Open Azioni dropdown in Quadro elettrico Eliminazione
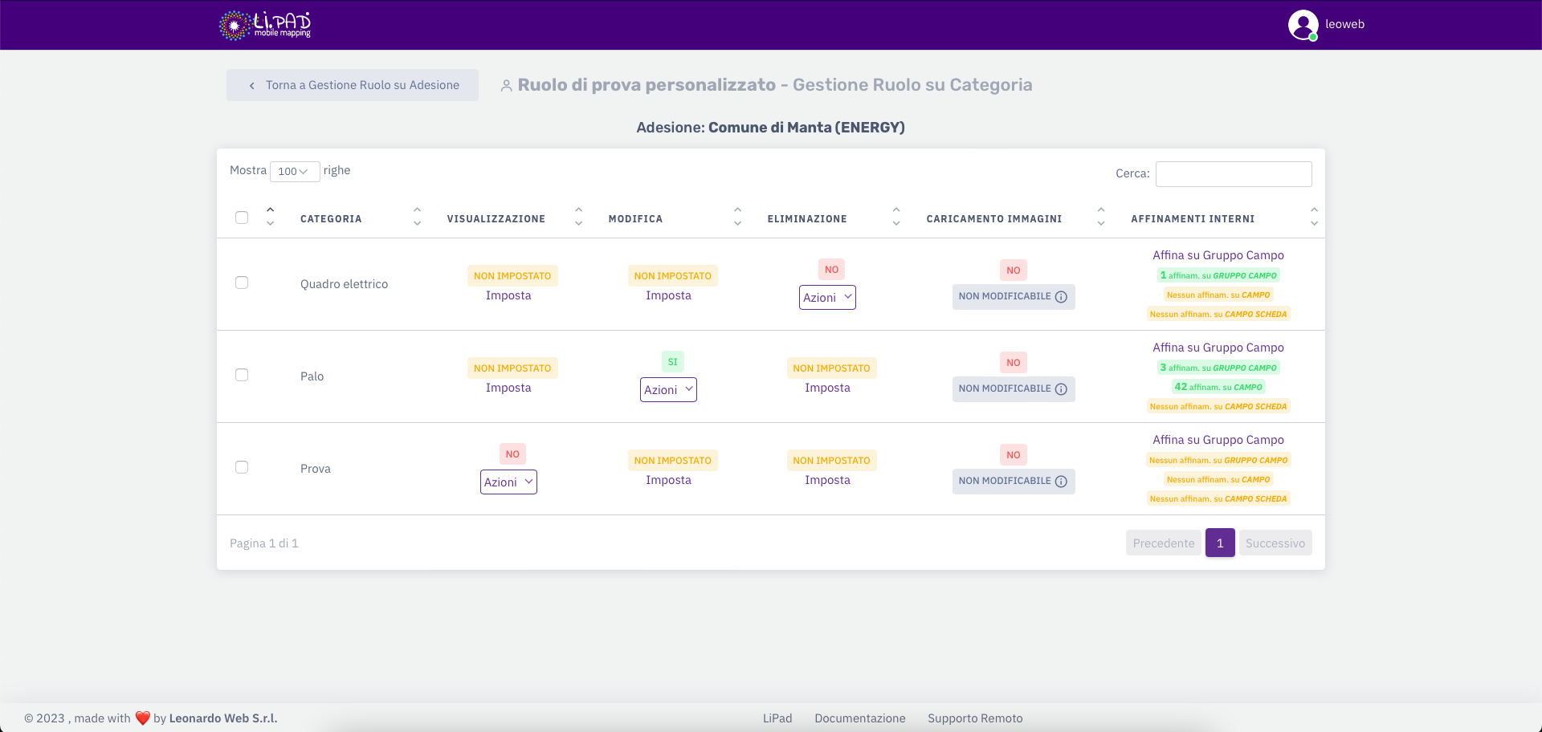This screenshot has width=1542, height=732. point(827,298)
